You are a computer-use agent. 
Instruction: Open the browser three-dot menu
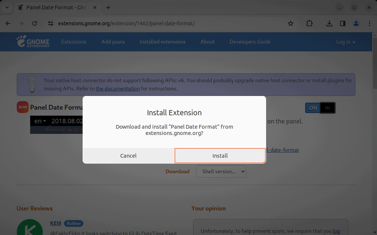(370, 23)
